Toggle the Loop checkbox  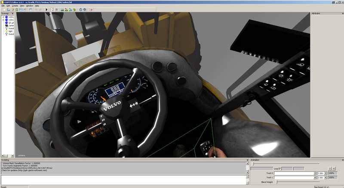tap(279, 169)
